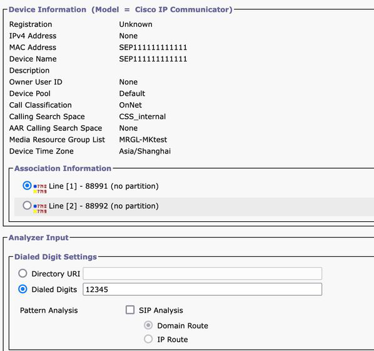Click the Analyzer Input section heading
This screenshot has height=351, width=374.
pyautogui.click(x=39, y=238)
